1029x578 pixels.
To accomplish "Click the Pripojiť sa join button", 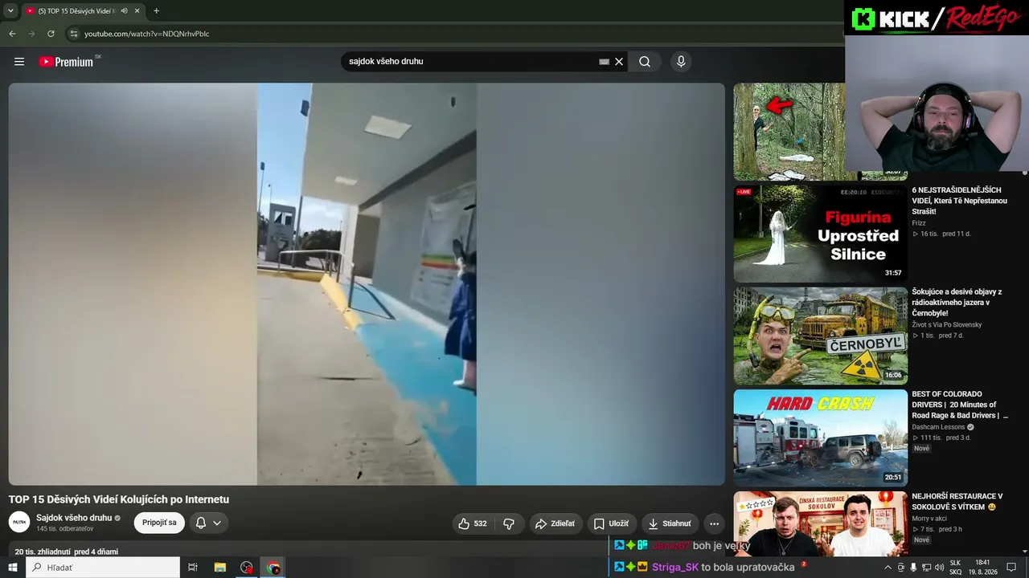I will 159,523.
